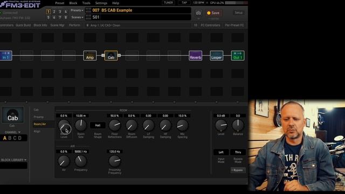Screen dimensions: 345x194
Task: Select scene number 5
Action: pyautogui.click(x=48, y=17)
